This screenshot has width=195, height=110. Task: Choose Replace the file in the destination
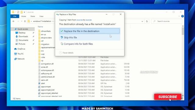click(89, 31)
